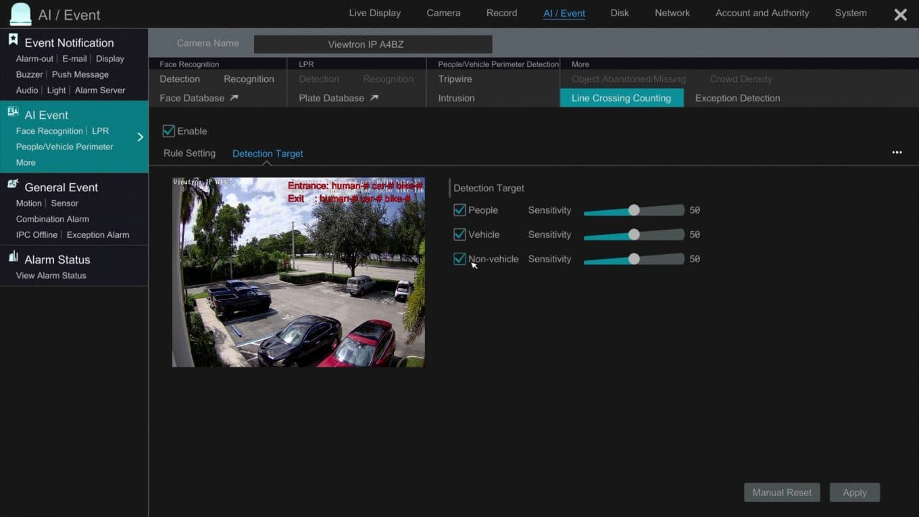
Task: Uncheck the Vehicle detection target
Action: pyautogui.click(x=459, y=235)
